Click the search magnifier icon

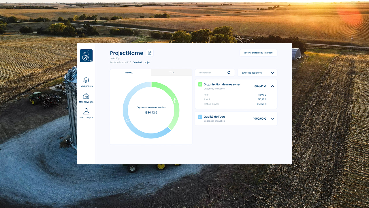229,73
